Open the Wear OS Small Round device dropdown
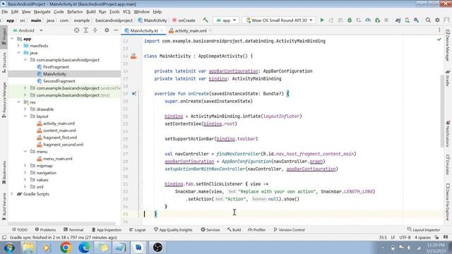This screenshot has width=452, height=254. tap(279, 20)
